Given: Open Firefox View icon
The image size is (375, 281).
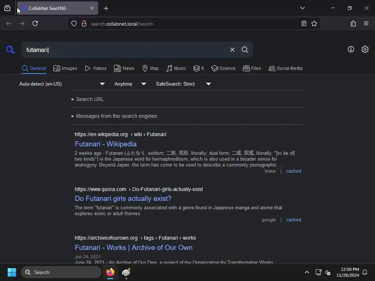Looking at the screenshot, I should tap(7, 8).
